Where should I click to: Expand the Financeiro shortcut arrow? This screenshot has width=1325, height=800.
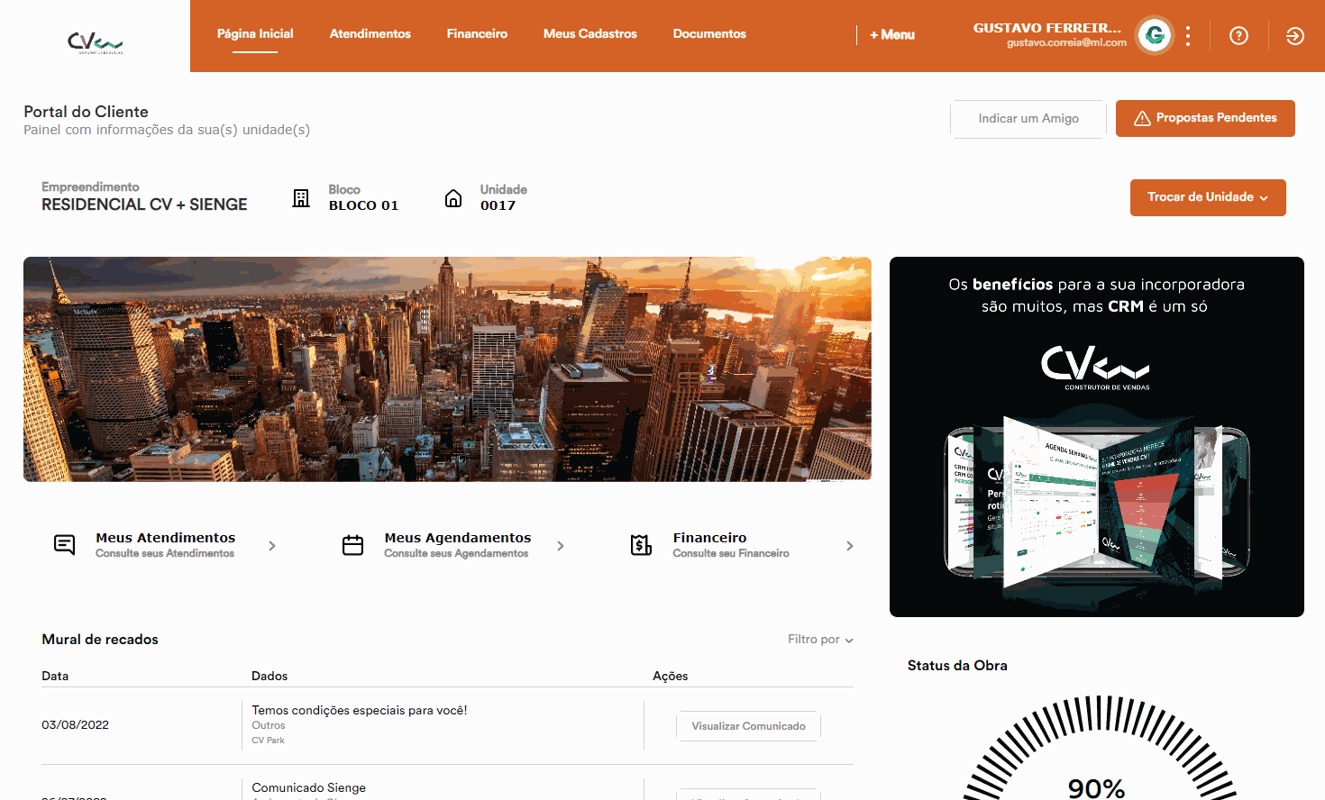850,546
